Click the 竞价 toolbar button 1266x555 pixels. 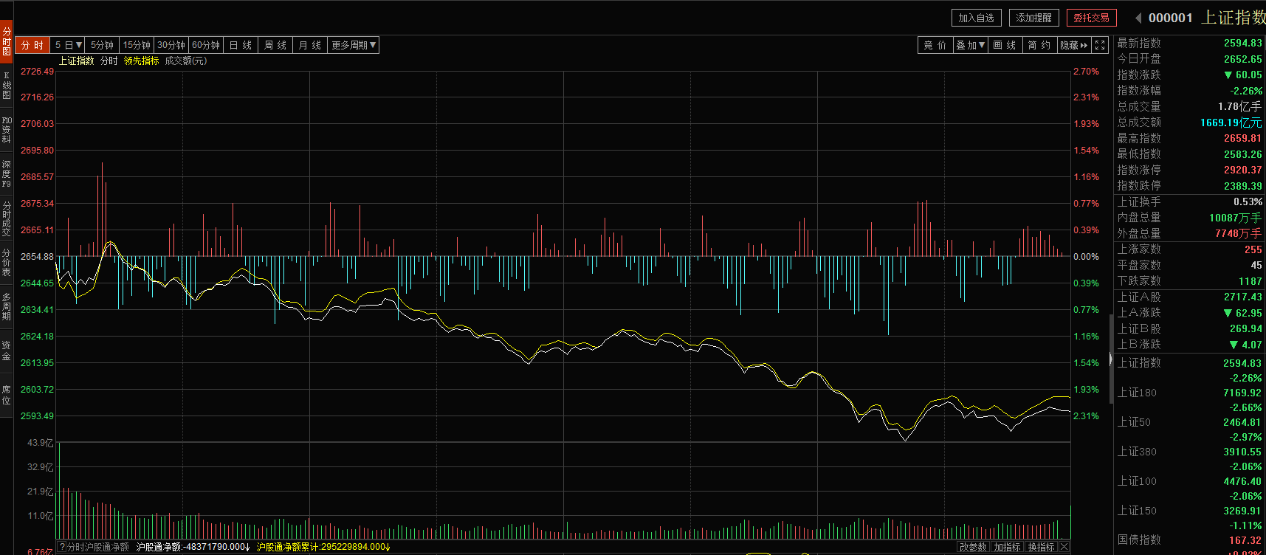point(935,45)
